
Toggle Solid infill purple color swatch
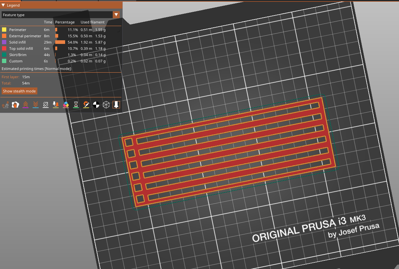4,42
